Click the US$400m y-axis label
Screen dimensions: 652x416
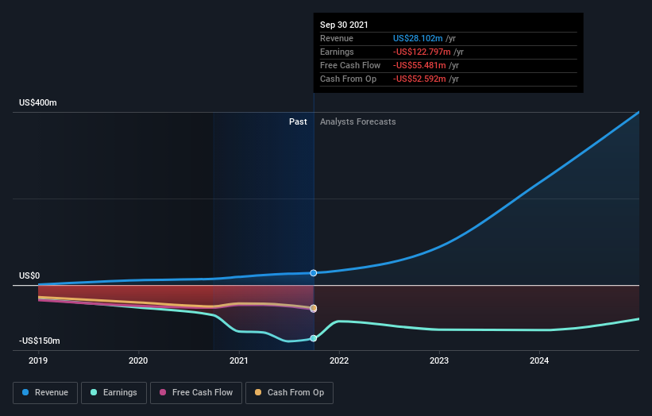tap(38, 102)
